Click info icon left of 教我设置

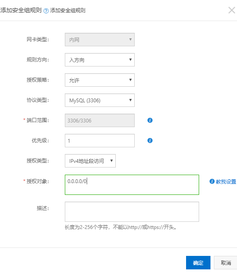click(212, 181)
